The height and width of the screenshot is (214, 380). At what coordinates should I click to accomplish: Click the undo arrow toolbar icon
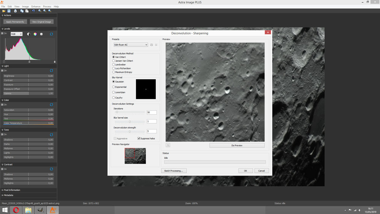[x=33, y=11]
